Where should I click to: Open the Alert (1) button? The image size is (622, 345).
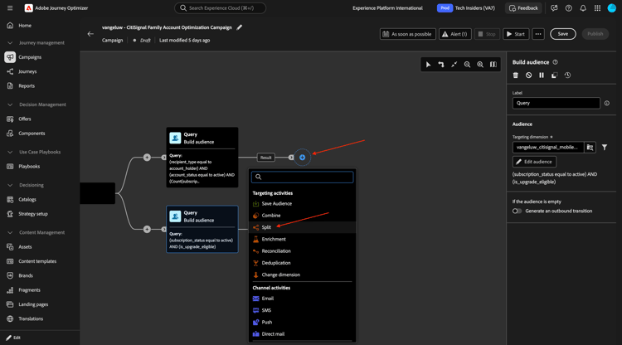point(455,34)
